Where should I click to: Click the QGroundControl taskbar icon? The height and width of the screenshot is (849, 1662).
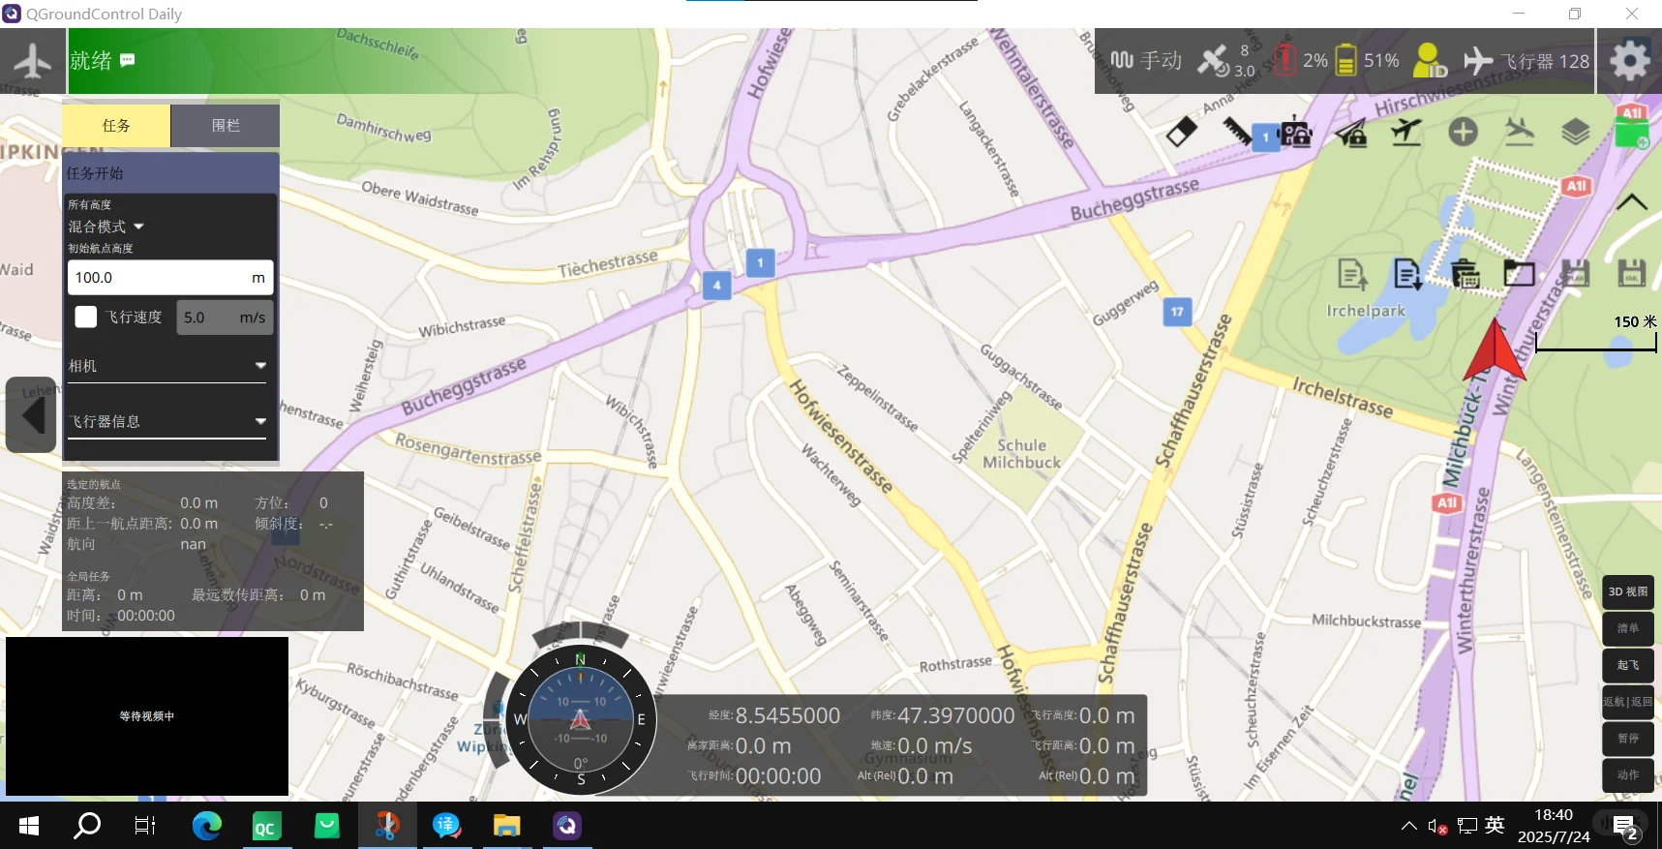pyautogui.click(x=566, y=826)
